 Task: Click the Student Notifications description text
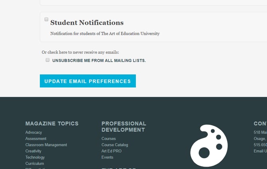tap(105, 34)
